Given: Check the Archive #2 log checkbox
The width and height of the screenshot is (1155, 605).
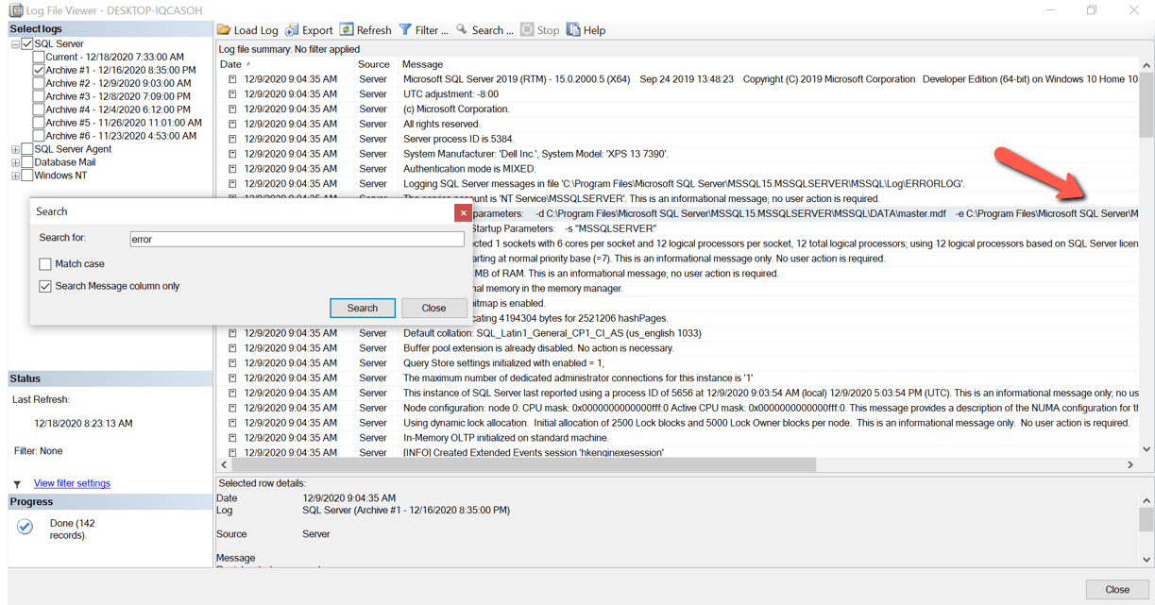Looking at the screenshot, I should tap(39, 83).
